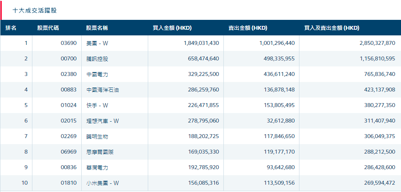Screen dimensions: 401x192
Task: Click sell amount 498,335,955
Action: (279, 59)
